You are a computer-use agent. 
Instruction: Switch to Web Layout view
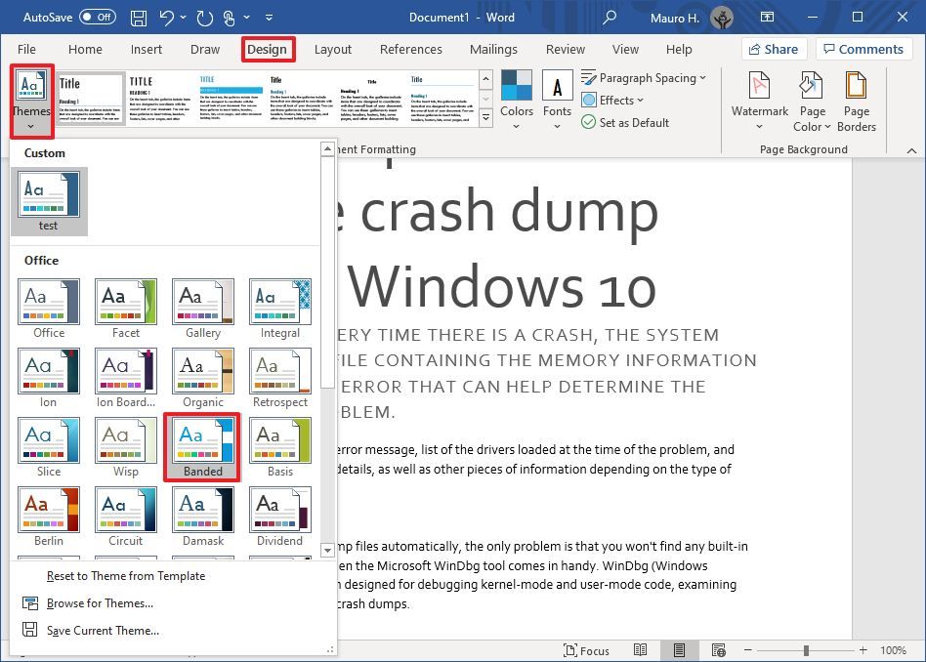pyautogui.click(x=718, y=649)
